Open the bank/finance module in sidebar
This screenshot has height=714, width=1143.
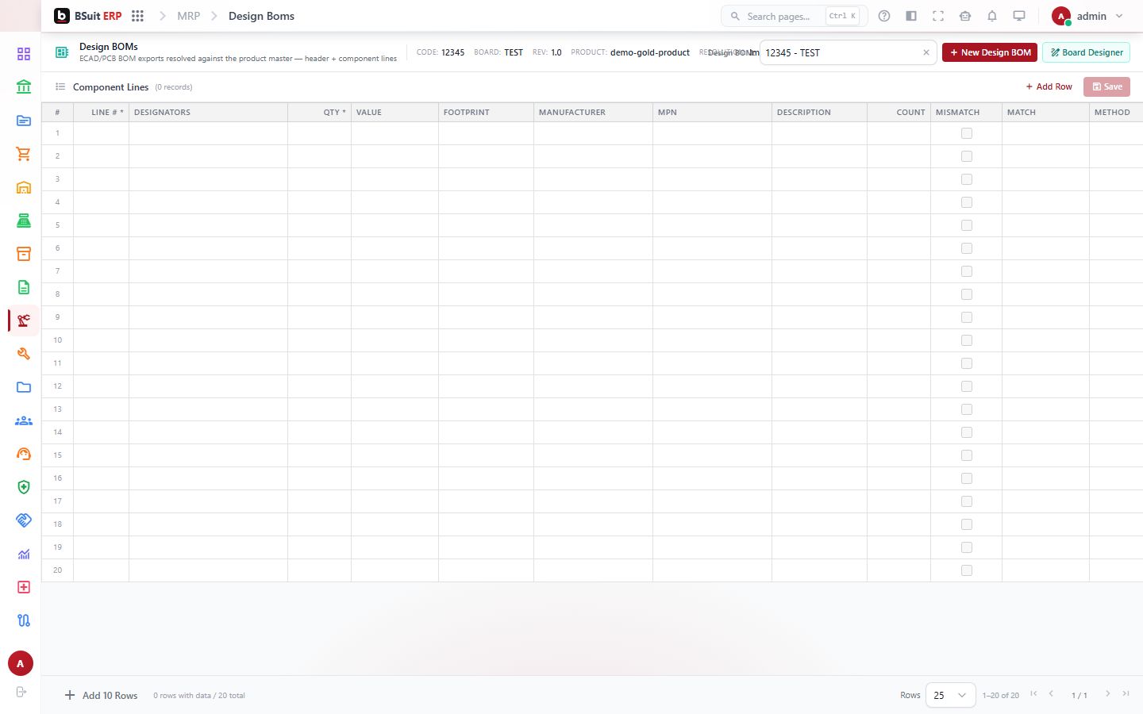(23, 86)
